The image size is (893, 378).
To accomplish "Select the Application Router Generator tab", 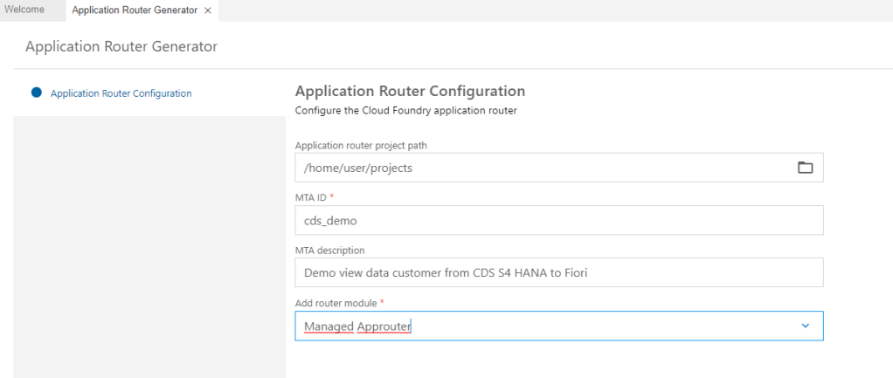I will [135, 10].
